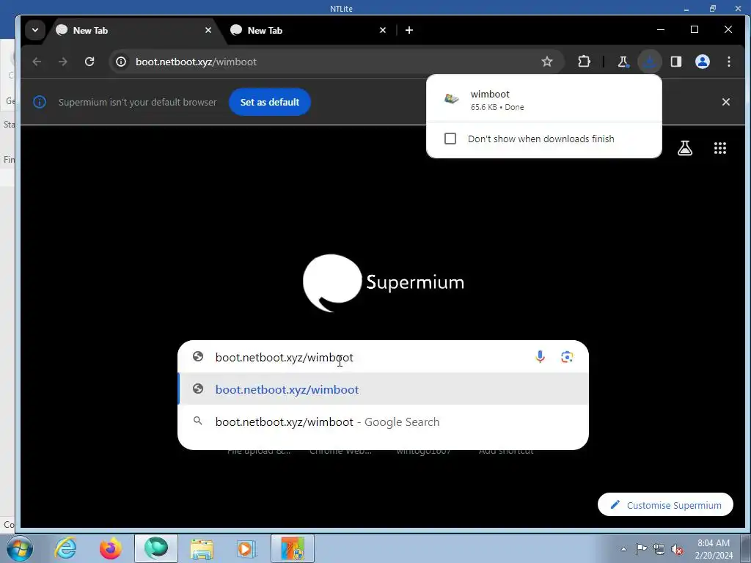
Task: Open the page's flask labs icon
Action: click(684, 148)
